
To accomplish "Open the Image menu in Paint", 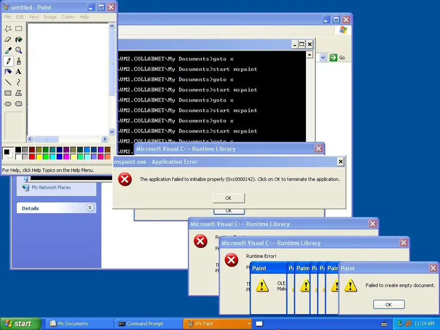I will point(50,17).
